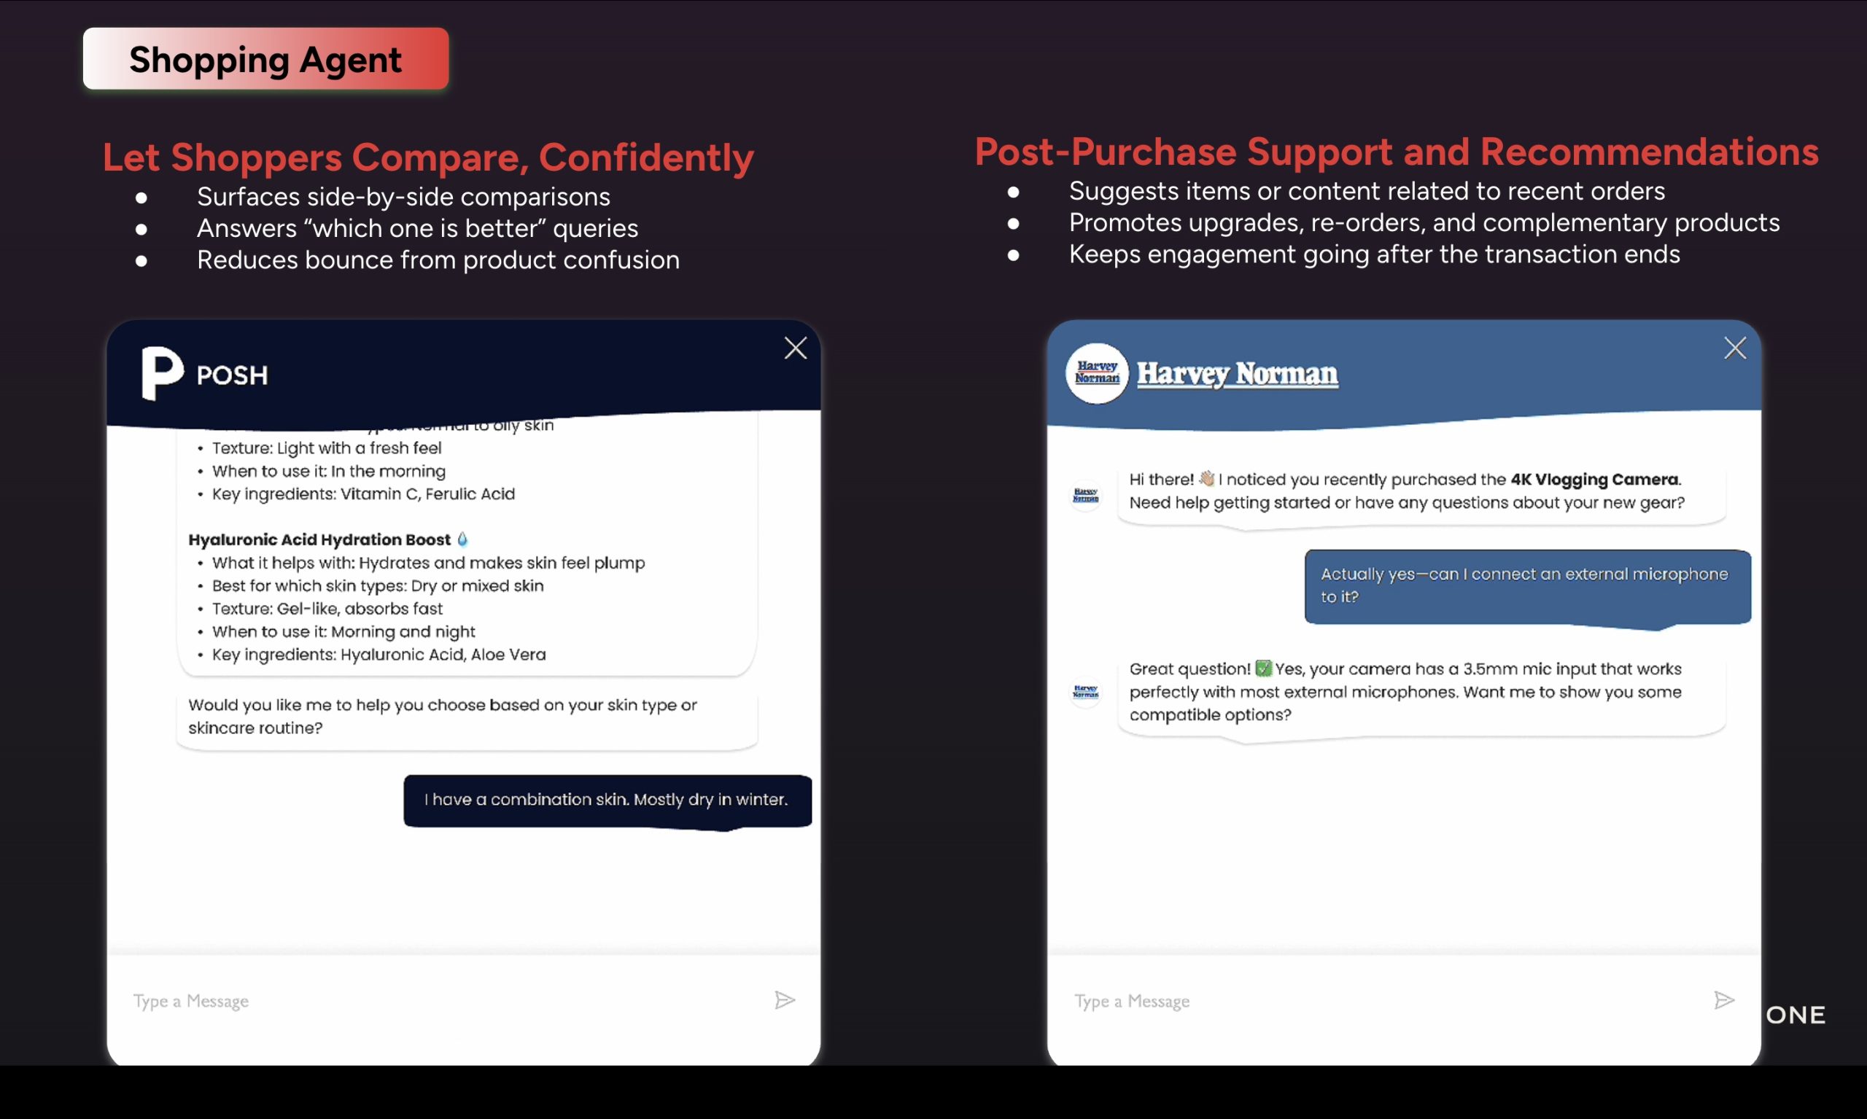Click the "I have a combination skin" user bubble
The image size is (1867, 1119).
coord(608,800)
